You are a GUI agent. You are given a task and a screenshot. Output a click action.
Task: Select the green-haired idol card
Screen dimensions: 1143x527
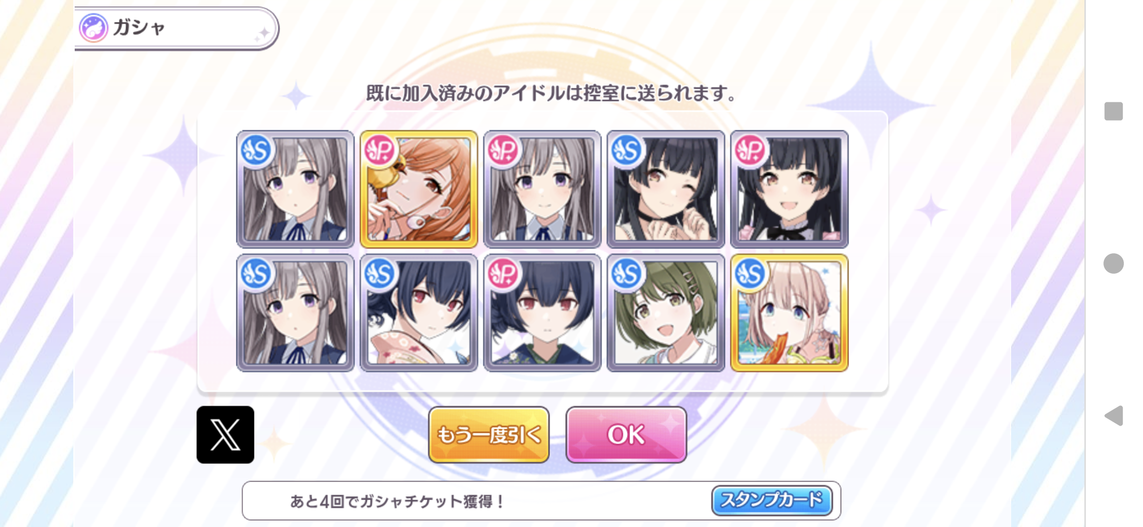[666, 313]
